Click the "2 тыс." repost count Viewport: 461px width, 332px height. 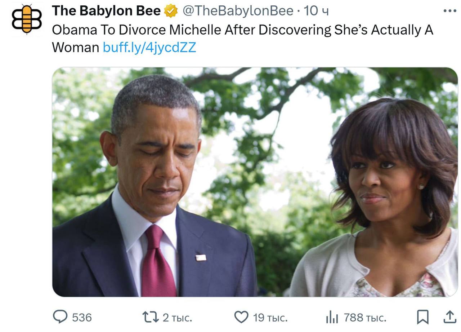(177, 318)
